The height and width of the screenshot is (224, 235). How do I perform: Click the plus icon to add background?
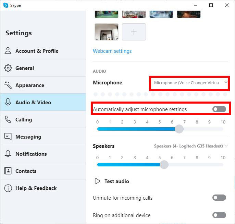point(134,32)
